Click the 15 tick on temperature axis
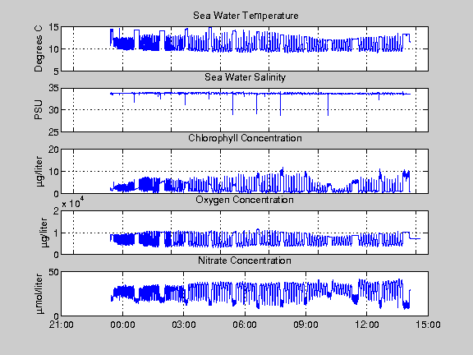This screenshot has height=355, width=473. 53,27
